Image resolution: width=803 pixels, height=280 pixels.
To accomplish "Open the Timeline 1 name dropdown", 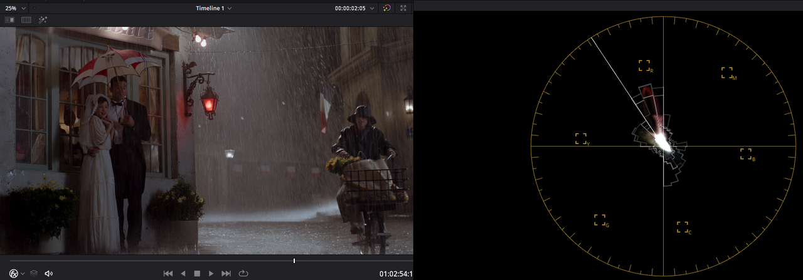I will point(213,8).
